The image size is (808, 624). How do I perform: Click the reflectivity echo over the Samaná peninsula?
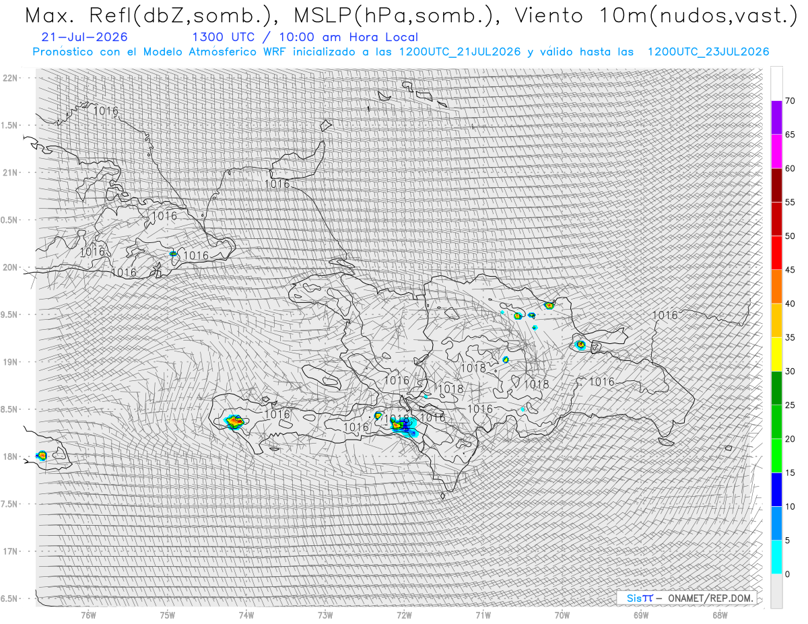coord(580,345)
